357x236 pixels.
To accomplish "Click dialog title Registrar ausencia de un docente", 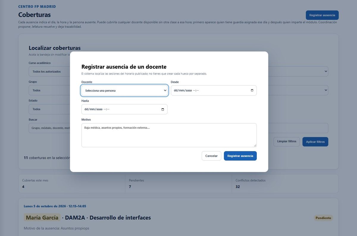I will [124, 67].
